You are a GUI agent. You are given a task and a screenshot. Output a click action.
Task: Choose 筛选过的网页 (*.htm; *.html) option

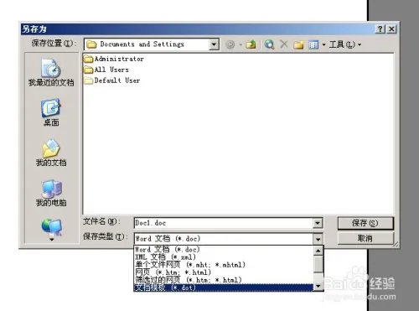pos(223,279)
